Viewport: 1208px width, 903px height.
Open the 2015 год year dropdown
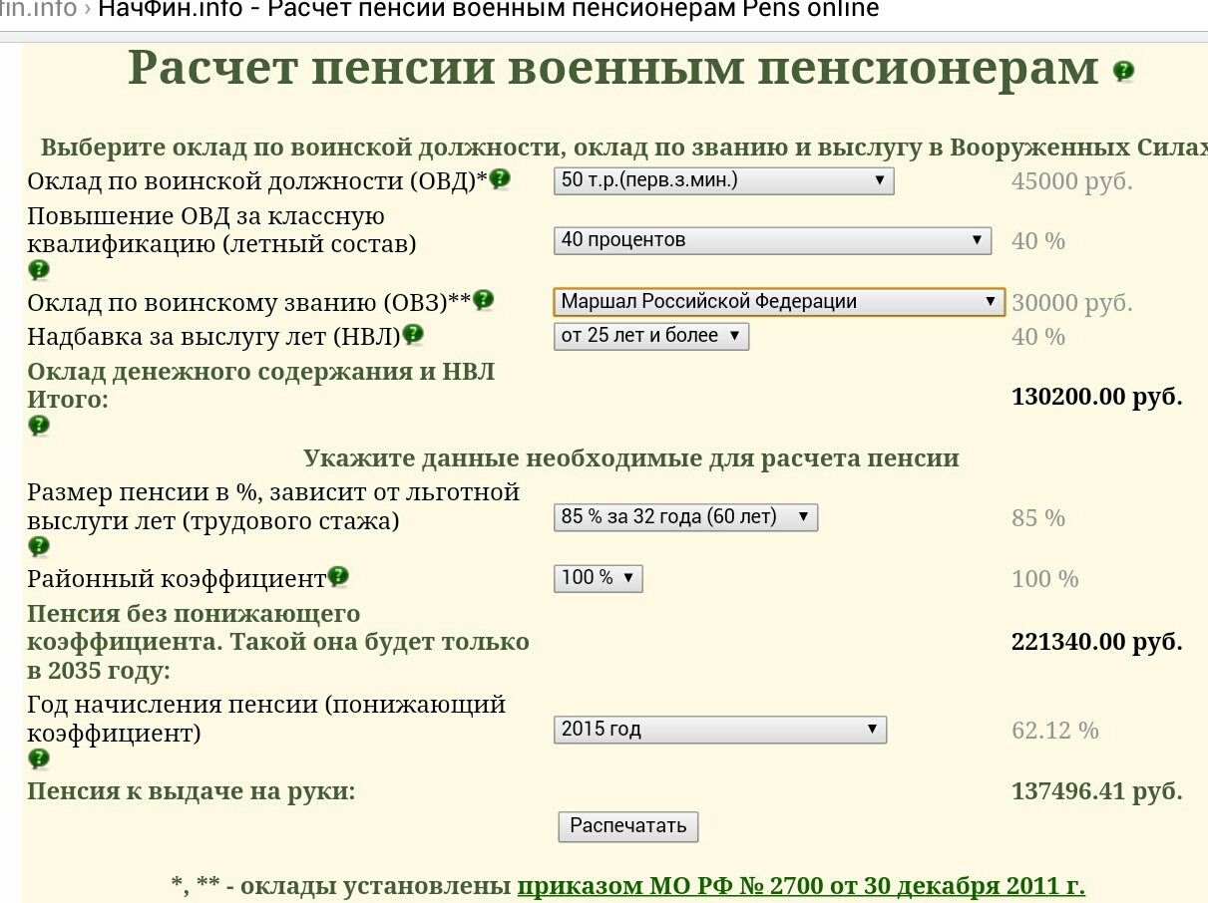[x=719, y=730]
